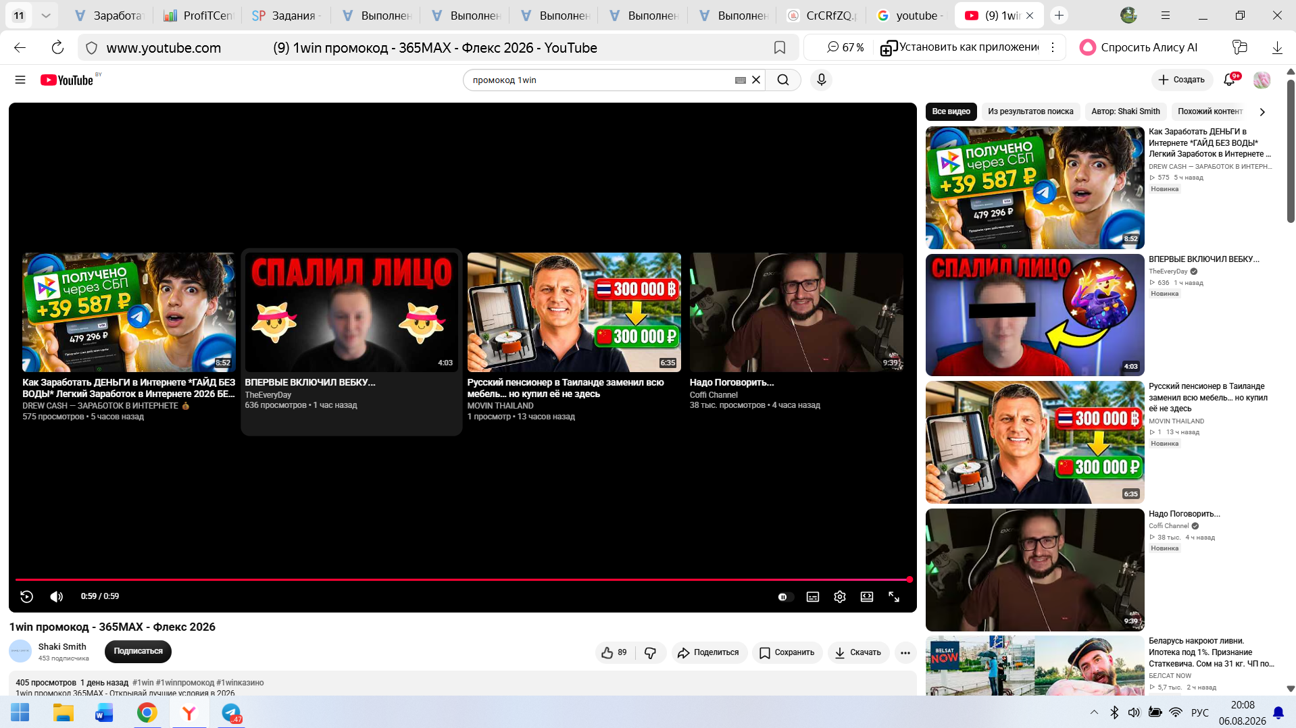Open Windows Start menu
Viewport: 1296px width, 728px height.
pyautogui.click(x=20, y=712)
